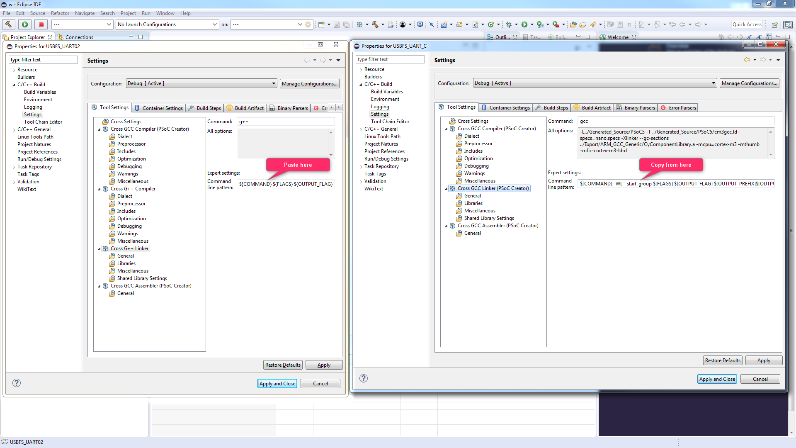Switch to Error Parsers tab, right dialog
This screenshot has width=796, height=448.
678,108
